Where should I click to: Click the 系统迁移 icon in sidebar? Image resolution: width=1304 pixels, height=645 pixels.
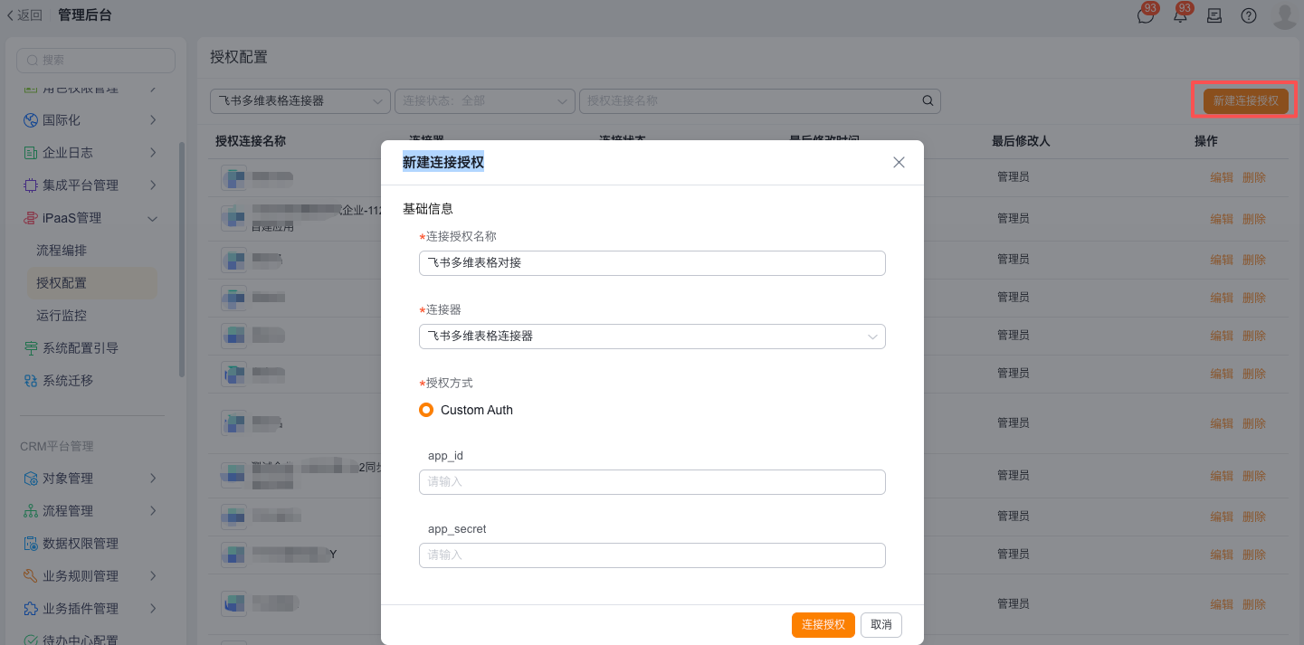(x=31, y=381)
